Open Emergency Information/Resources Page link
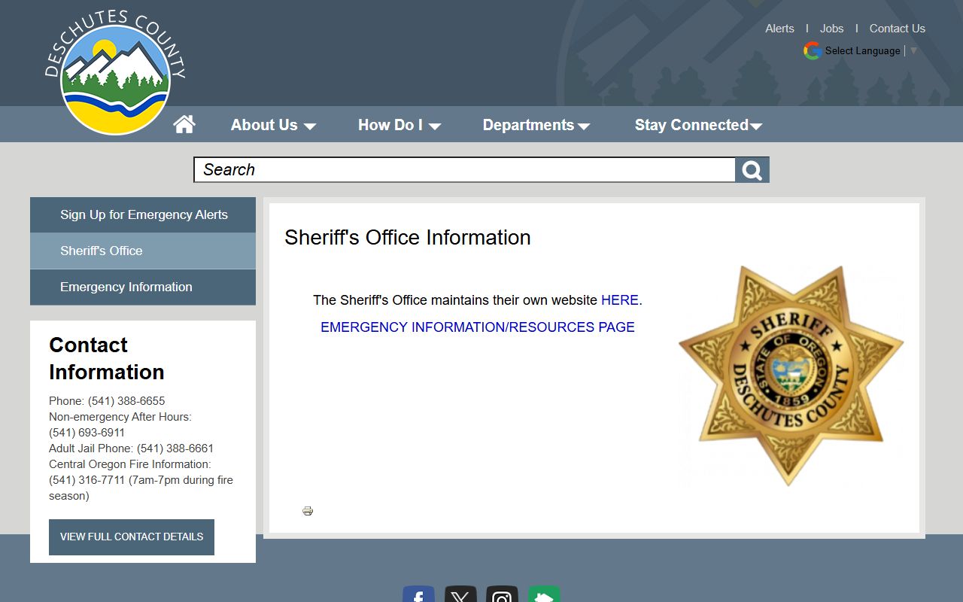This screenshot has height=602, width=963. [x=478, y=327]
